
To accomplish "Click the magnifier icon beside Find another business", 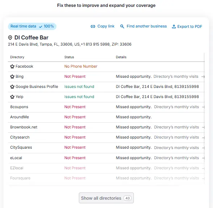I will [122, 26].
